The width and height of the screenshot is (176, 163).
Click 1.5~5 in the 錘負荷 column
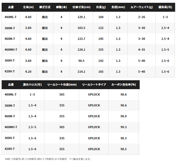[165, 50]
